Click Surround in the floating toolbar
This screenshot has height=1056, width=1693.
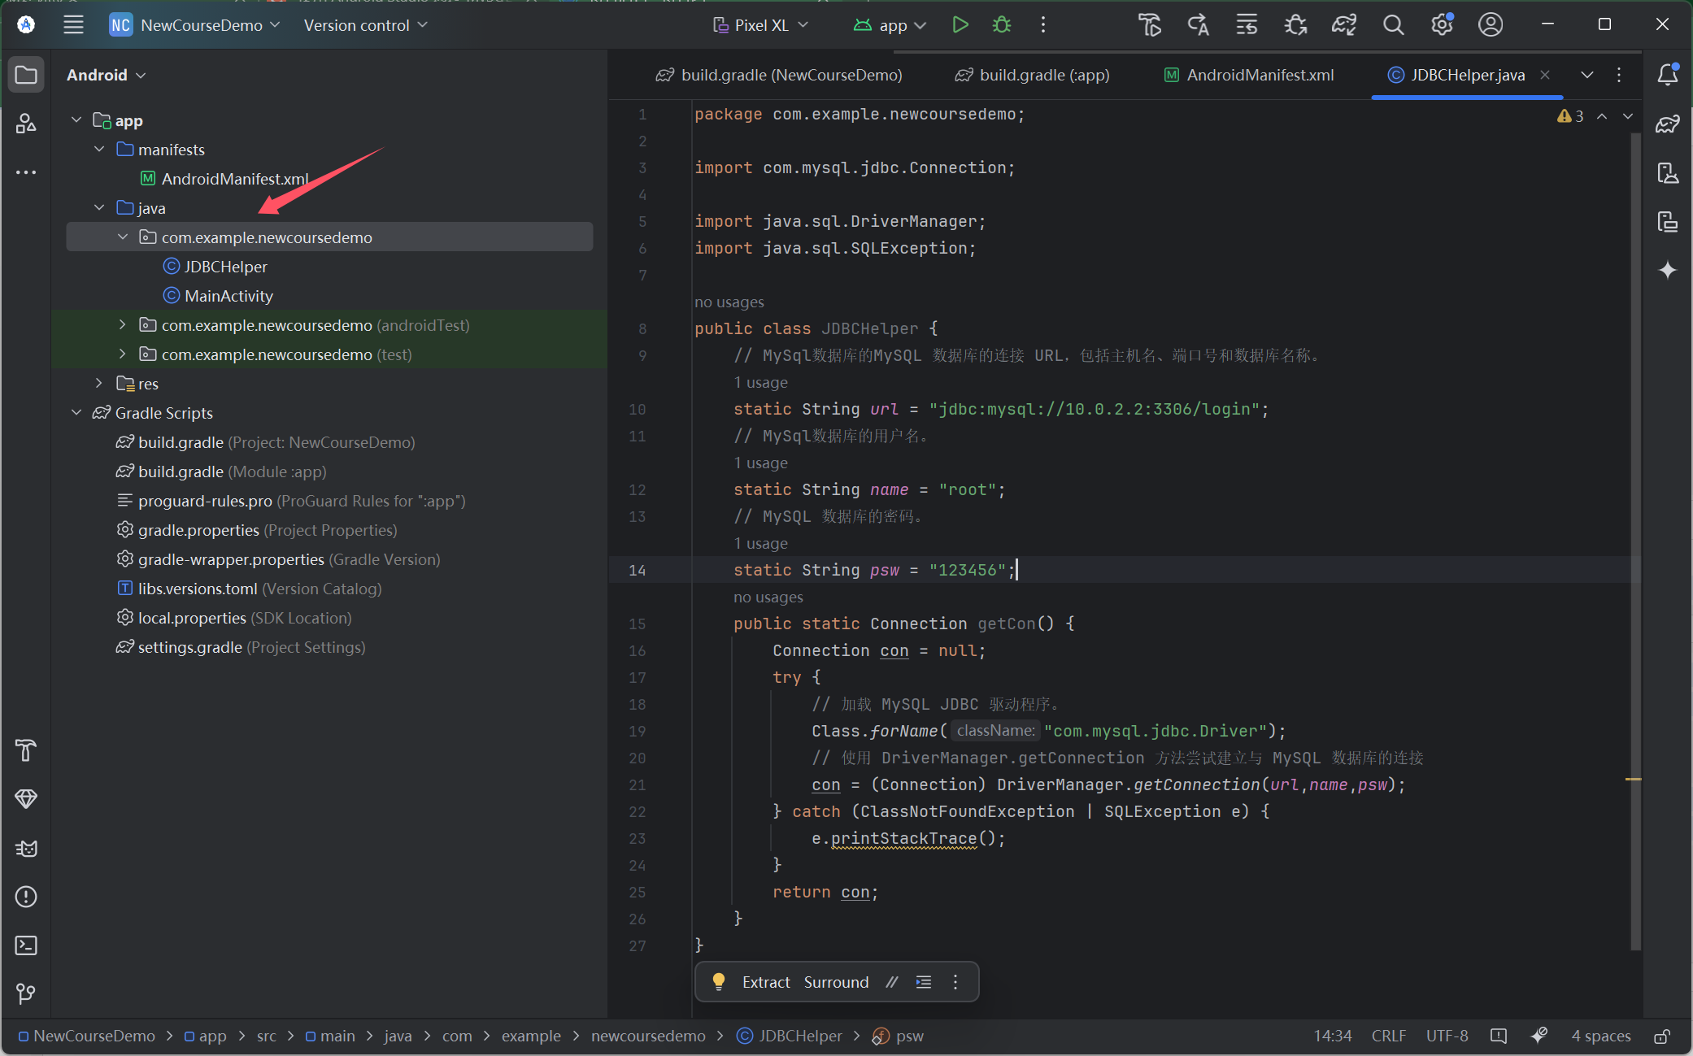coord(836,982)
